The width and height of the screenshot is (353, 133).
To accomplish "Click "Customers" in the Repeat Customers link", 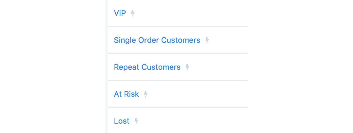I will pyautogui.click(x=161, y=67).
